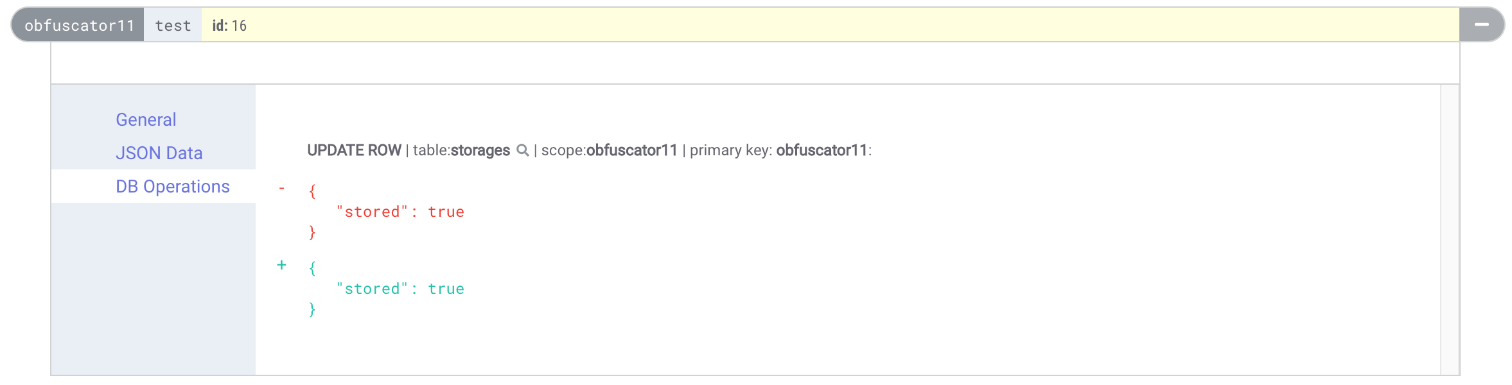Switch to the JSON Data tab
This screenshot has width=1512, height=385.
(x=159, y=153)
